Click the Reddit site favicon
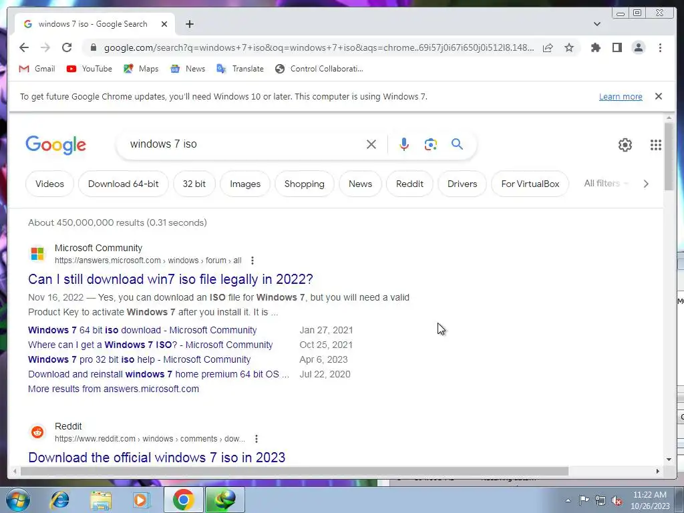Image resolution: width=684 pixels, height=513 pixels. (x=37, y=432)
